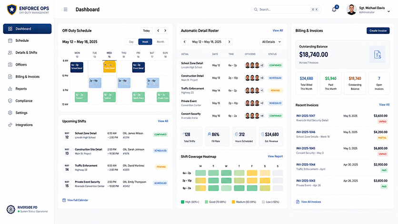398x224 pixels.
Task: Click the invoice document icon on Outstanding Balance
Action: click(x=378, y=54)
